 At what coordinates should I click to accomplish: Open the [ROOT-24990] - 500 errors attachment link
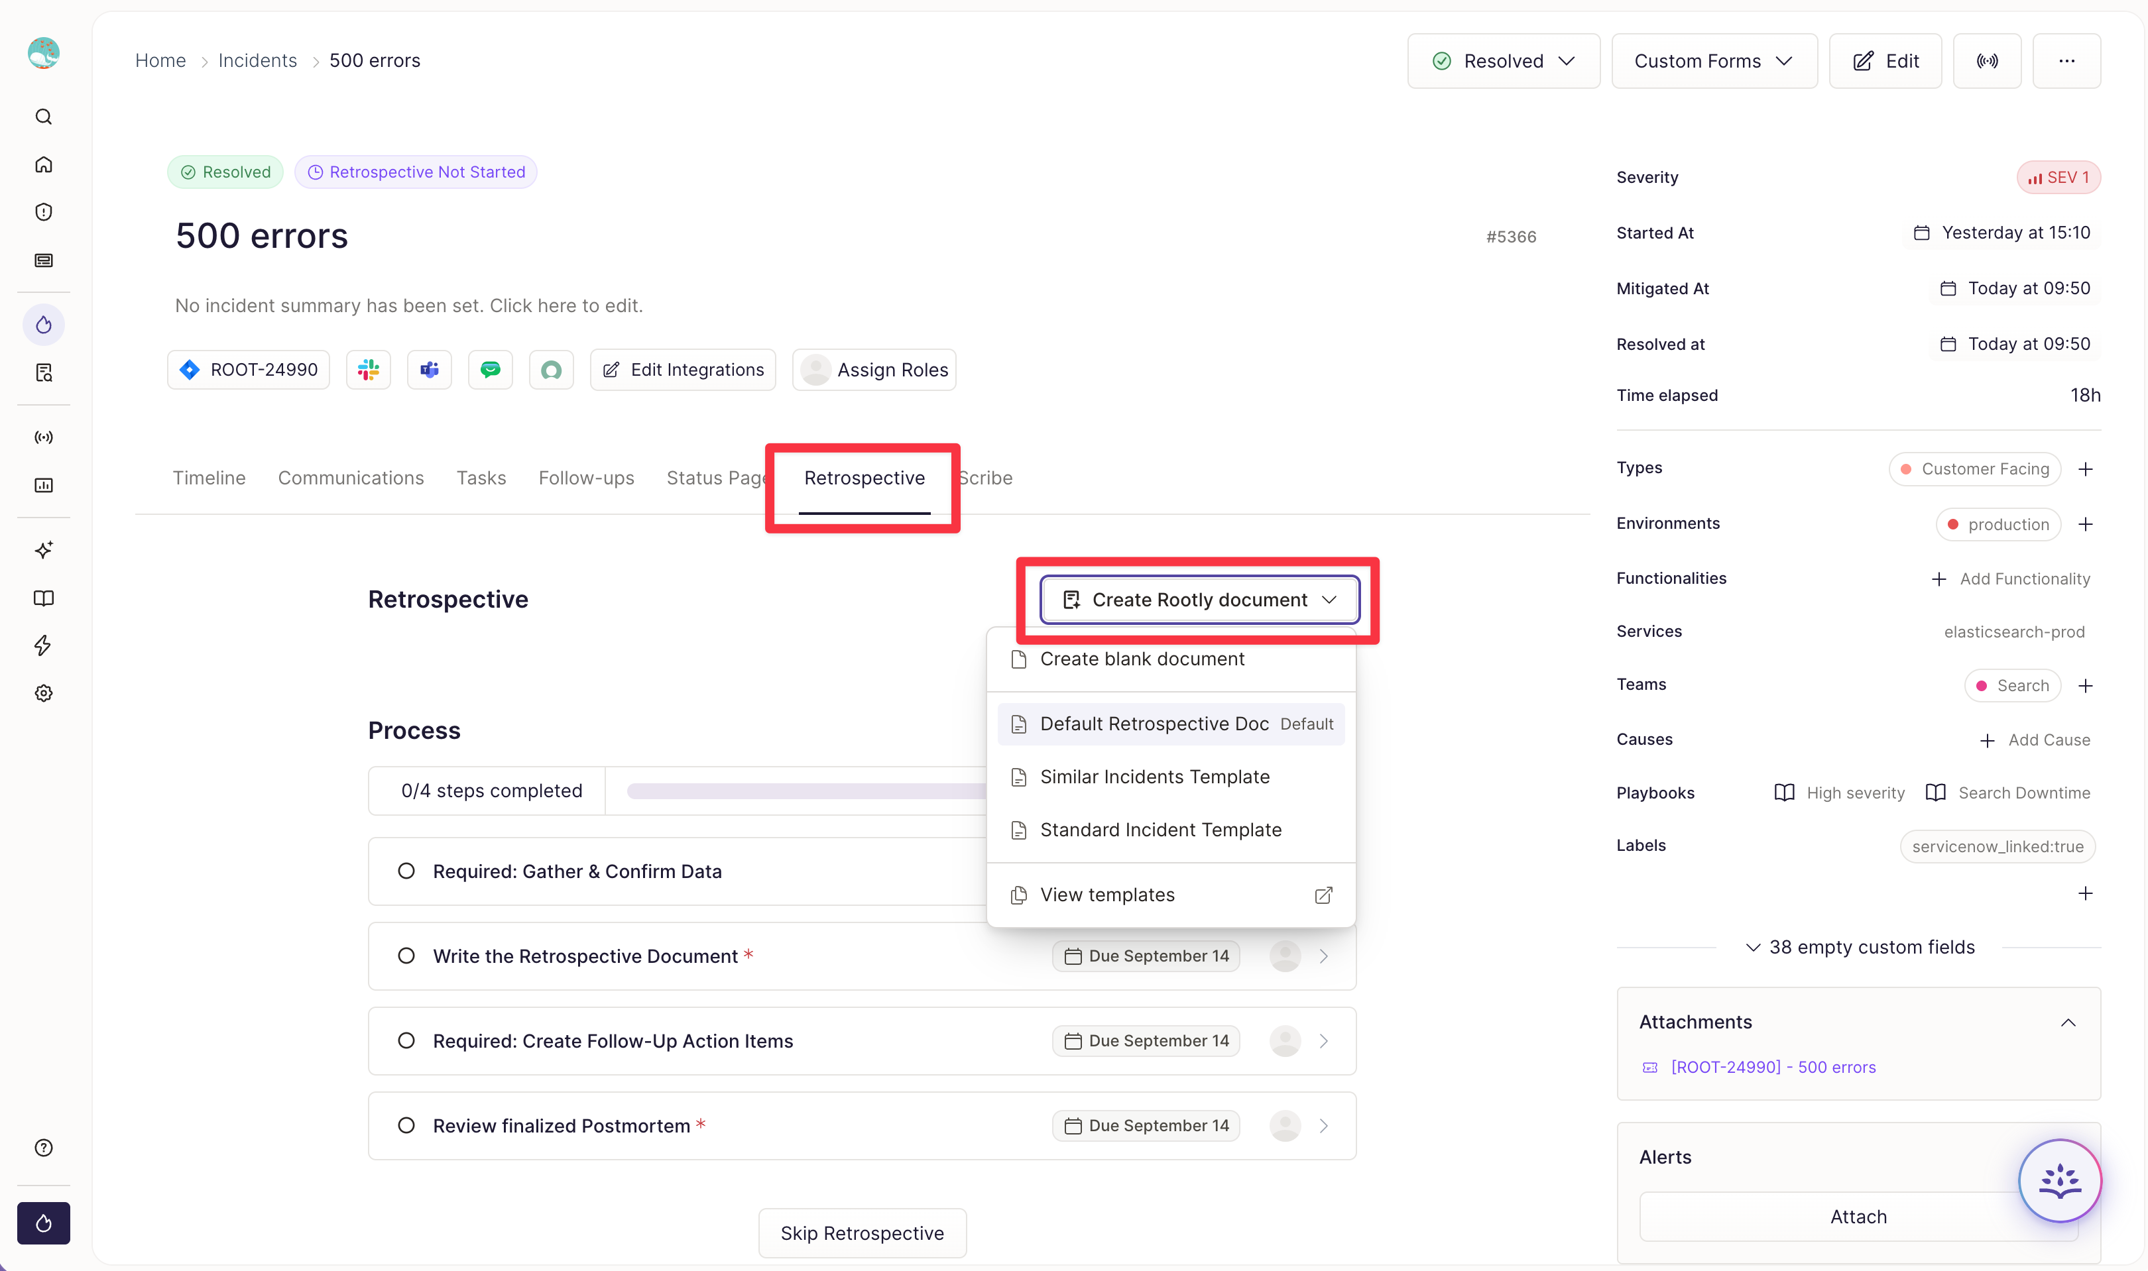point(1773,1068)
